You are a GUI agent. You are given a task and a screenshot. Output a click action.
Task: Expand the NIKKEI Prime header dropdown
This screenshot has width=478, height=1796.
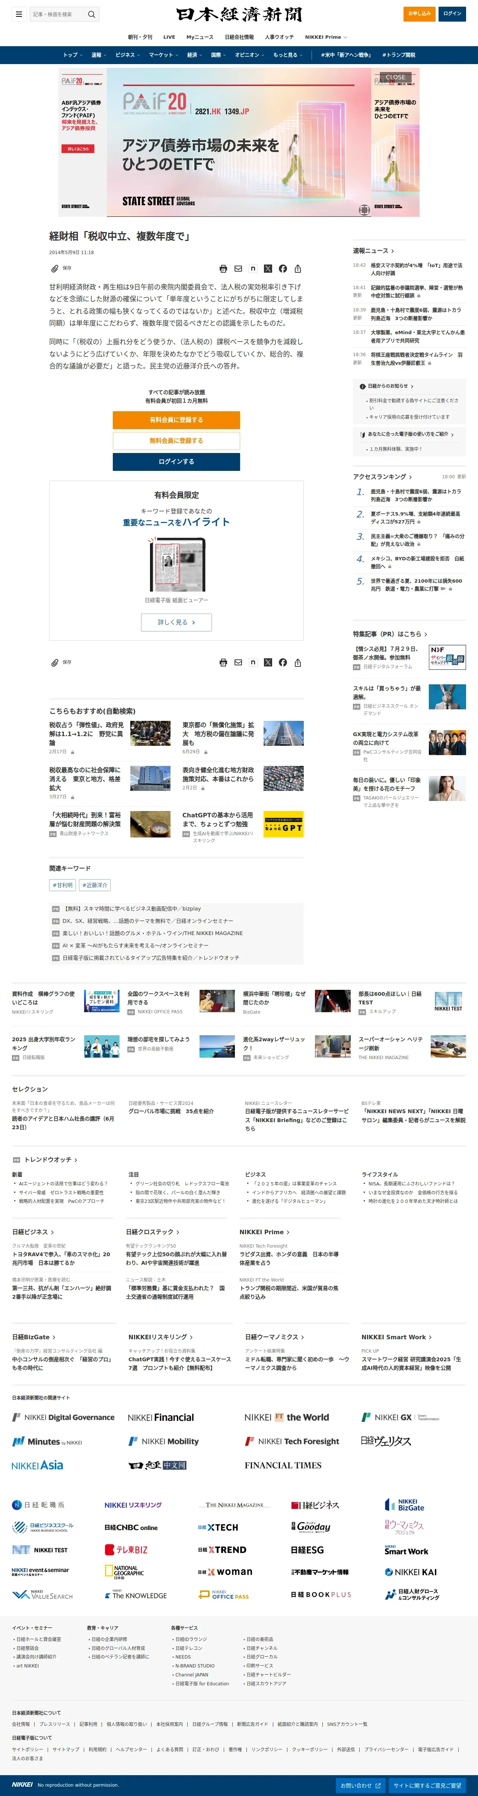tap(326, 37)
